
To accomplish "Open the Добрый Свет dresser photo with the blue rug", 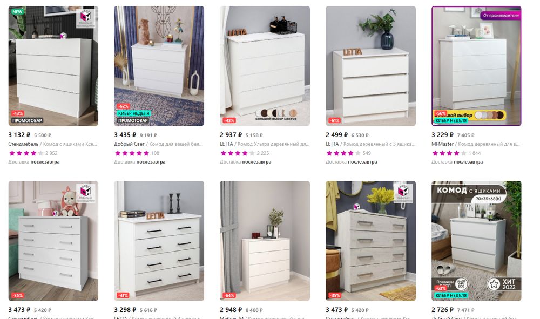I will pos(159,66).
